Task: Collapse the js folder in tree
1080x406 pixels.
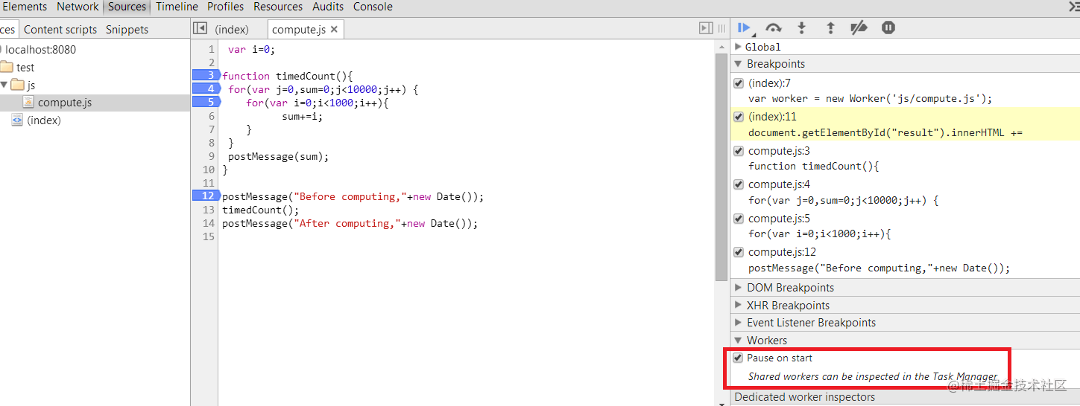Action: point(4,85)
